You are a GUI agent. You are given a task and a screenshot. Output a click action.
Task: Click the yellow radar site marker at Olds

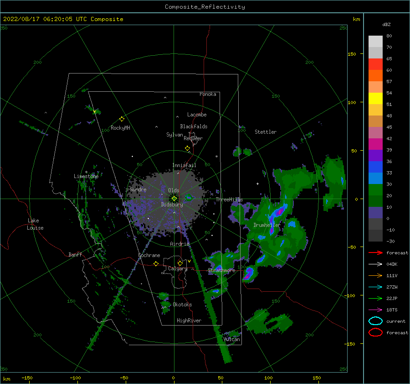pyautogui.click(x=174, y=199)
